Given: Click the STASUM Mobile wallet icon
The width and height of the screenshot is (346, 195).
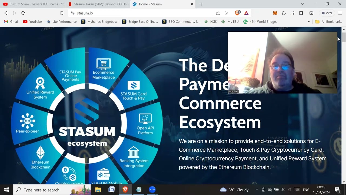Looking at the screenshot, I should [x=104, y=174].
